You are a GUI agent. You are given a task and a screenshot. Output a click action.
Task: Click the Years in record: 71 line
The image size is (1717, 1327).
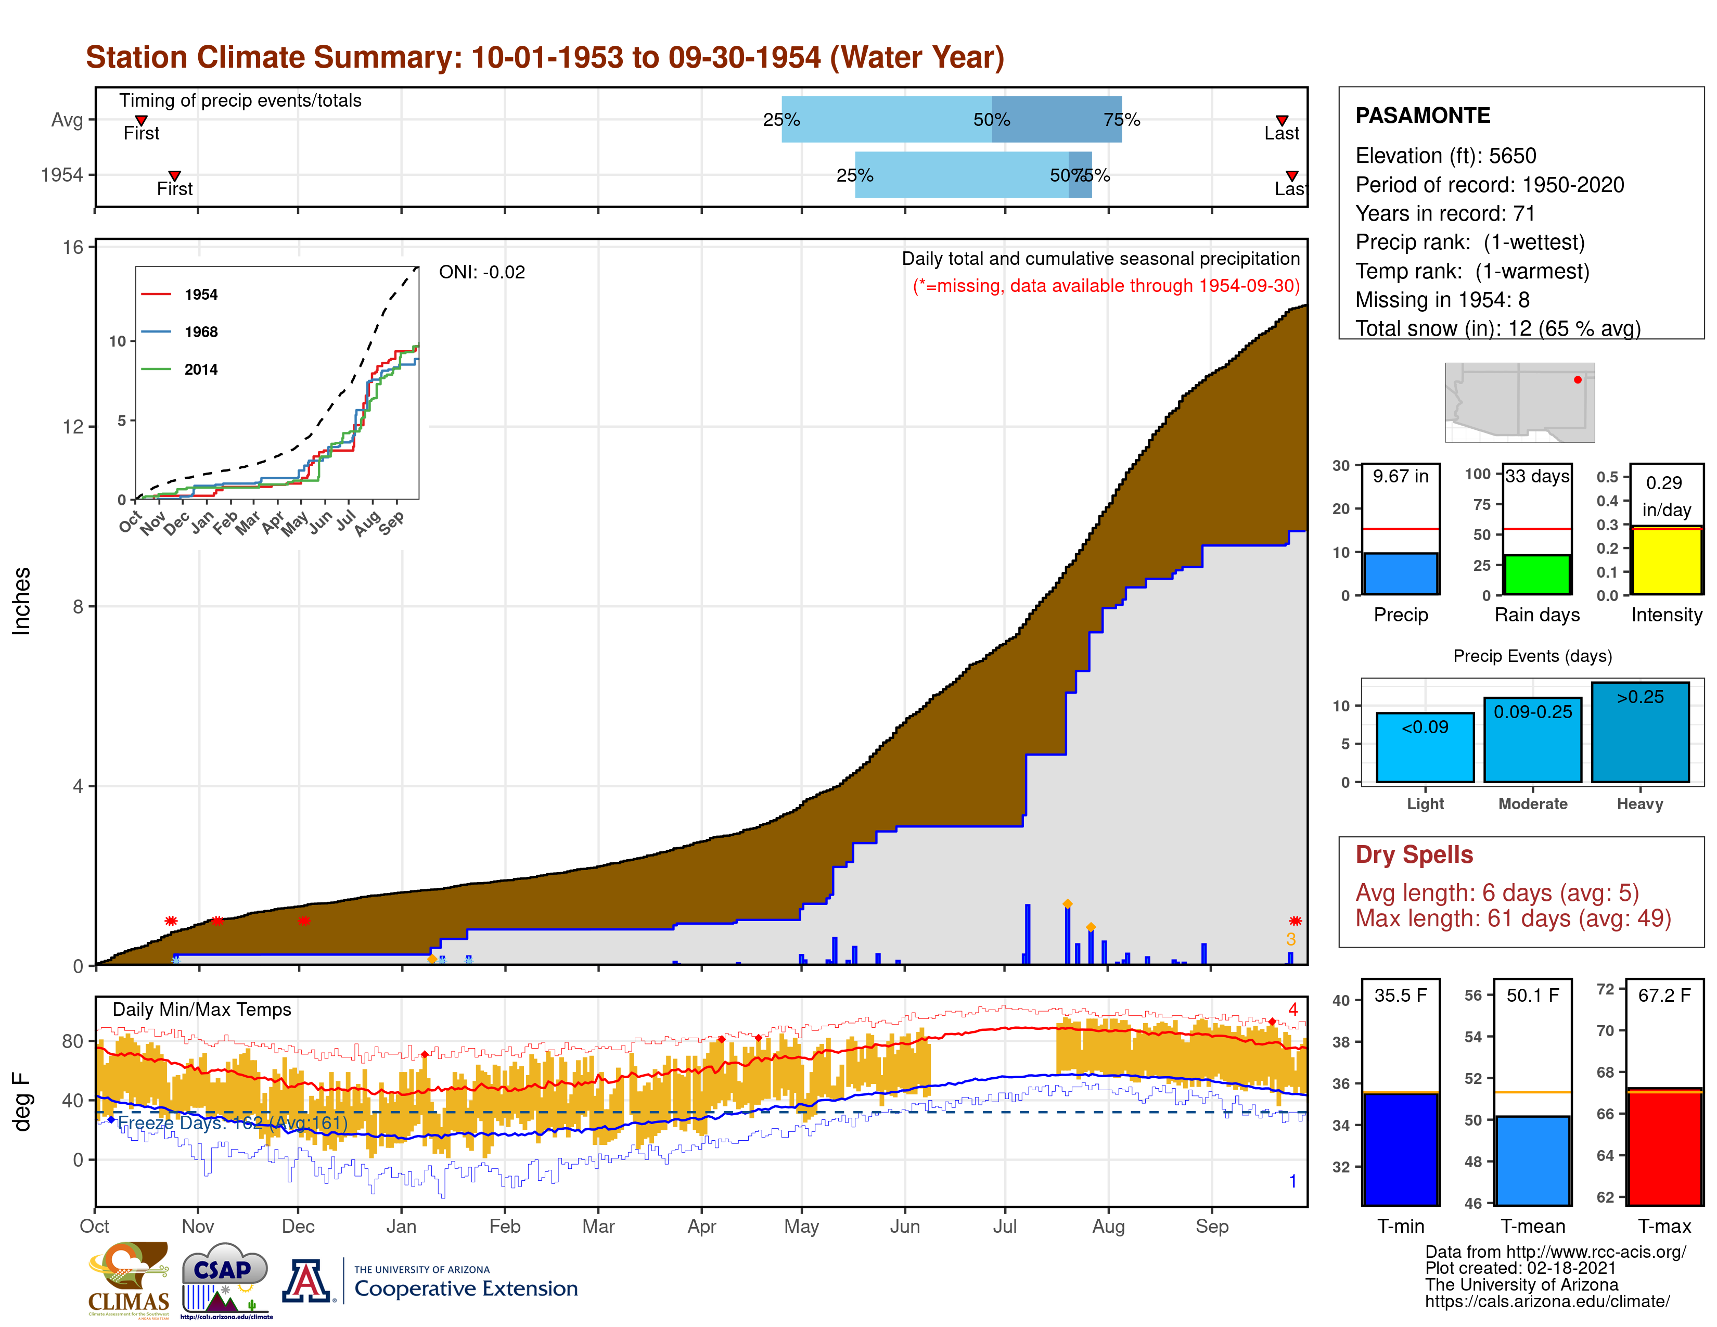point(1445,213)
